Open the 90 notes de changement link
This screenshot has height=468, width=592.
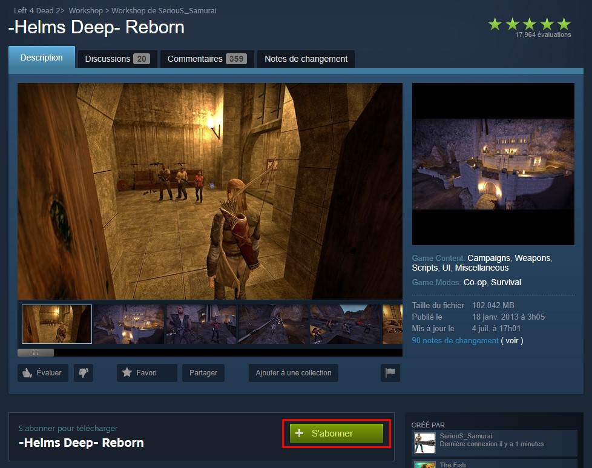(455, 341)
